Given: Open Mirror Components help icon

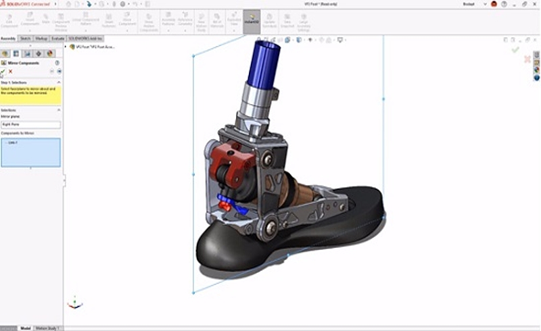Looking at the screenshot, I should (57, 63).
